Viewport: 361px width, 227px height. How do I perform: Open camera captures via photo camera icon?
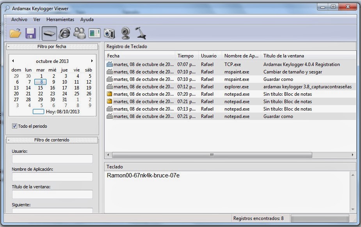[x=109, y=33]
